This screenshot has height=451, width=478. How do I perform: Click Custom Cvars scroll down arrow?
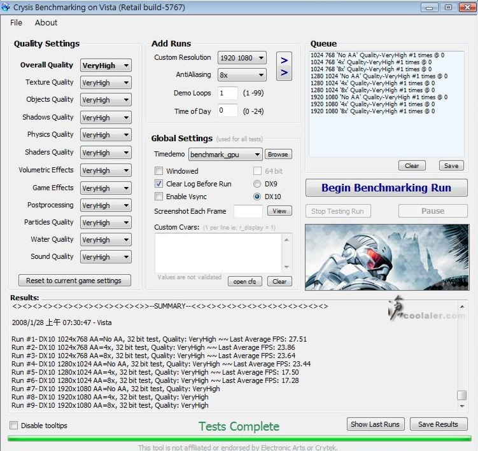286,267
